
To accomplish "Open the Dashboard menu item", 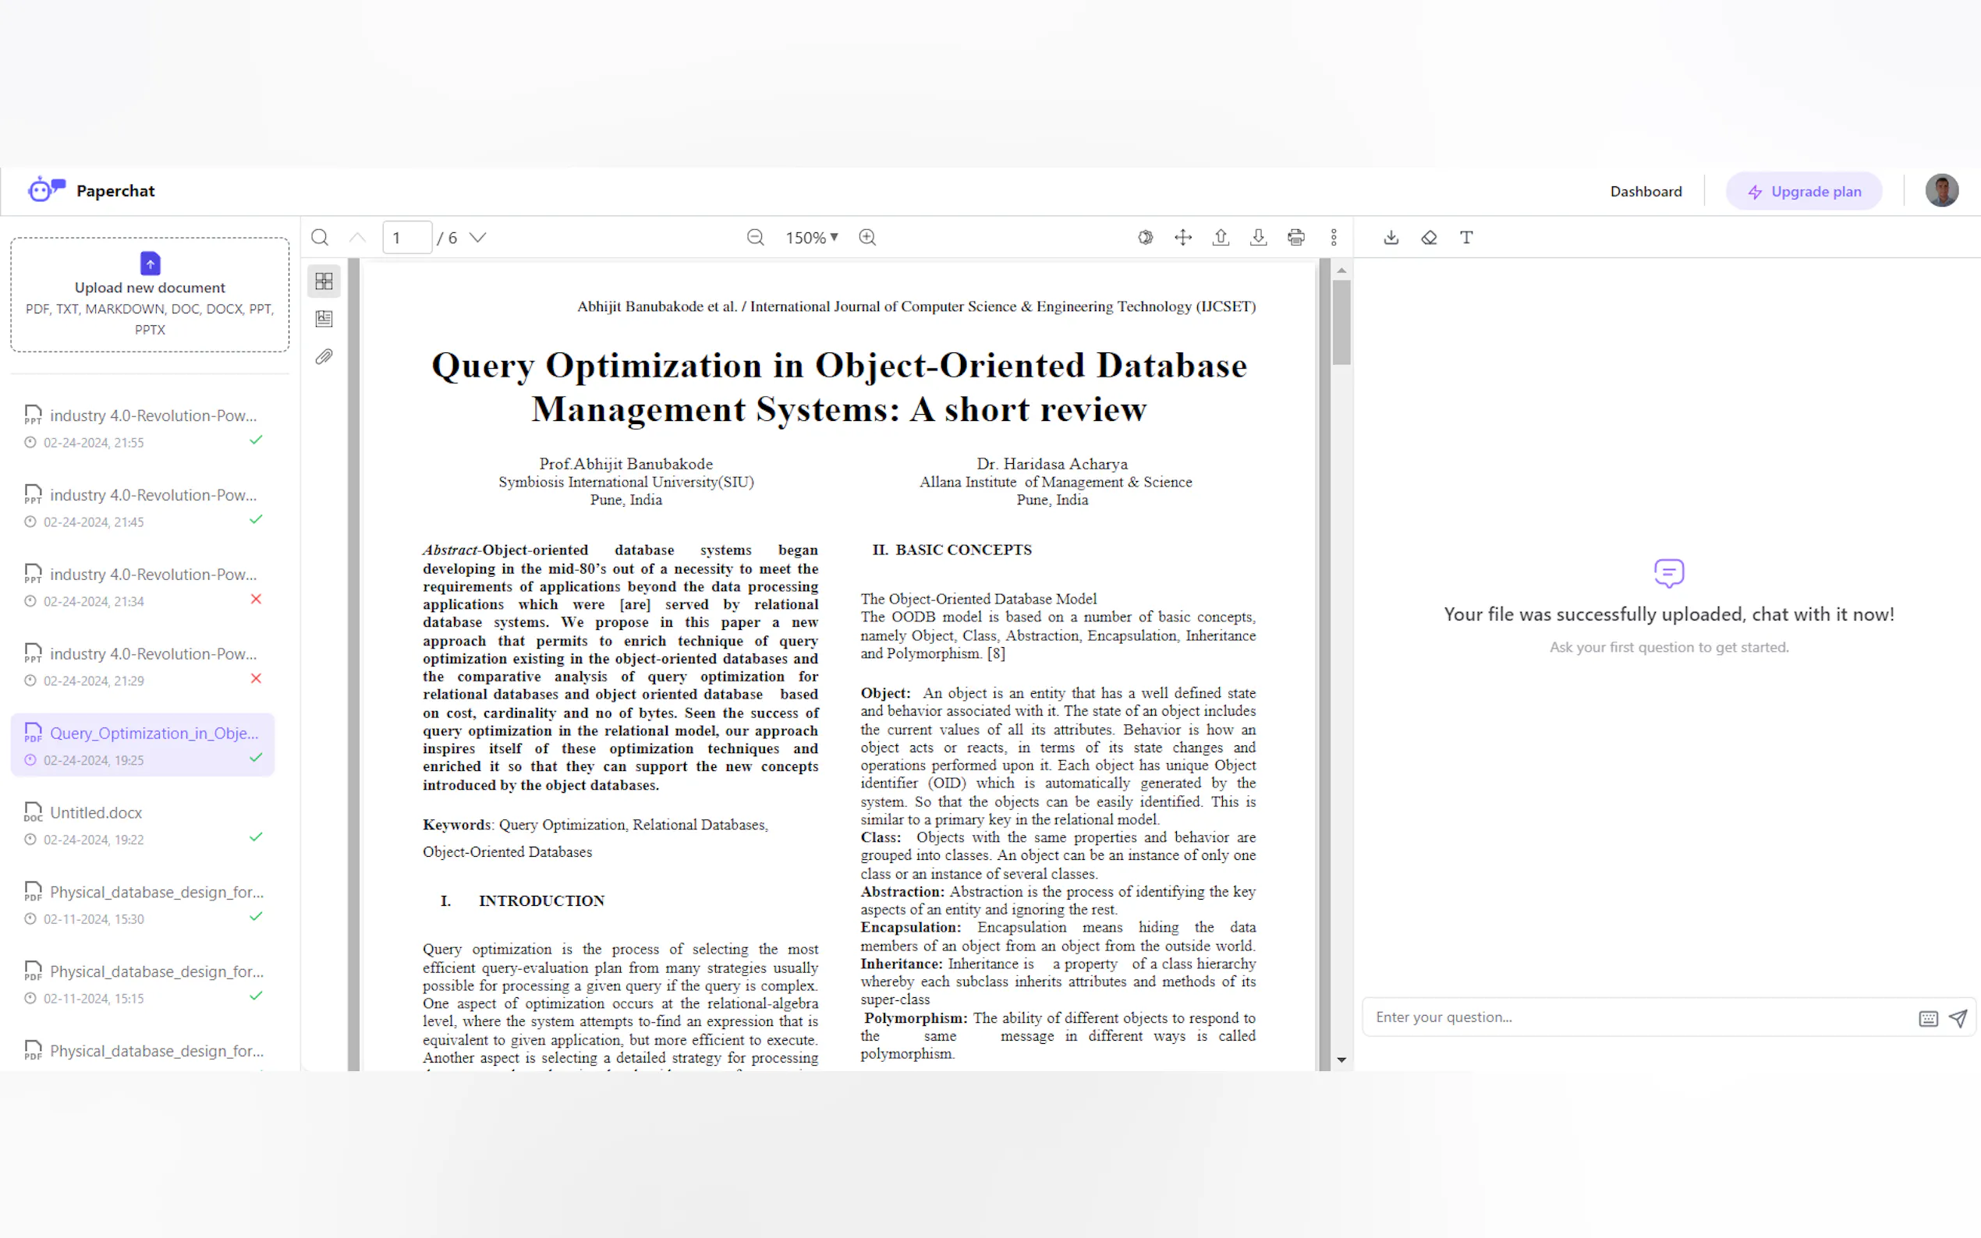I will (1645, 191).
